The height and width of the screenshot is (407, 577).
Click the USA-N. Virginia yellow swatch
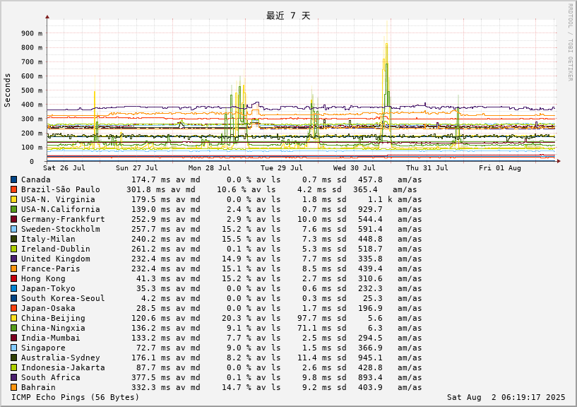coord(14,200)
